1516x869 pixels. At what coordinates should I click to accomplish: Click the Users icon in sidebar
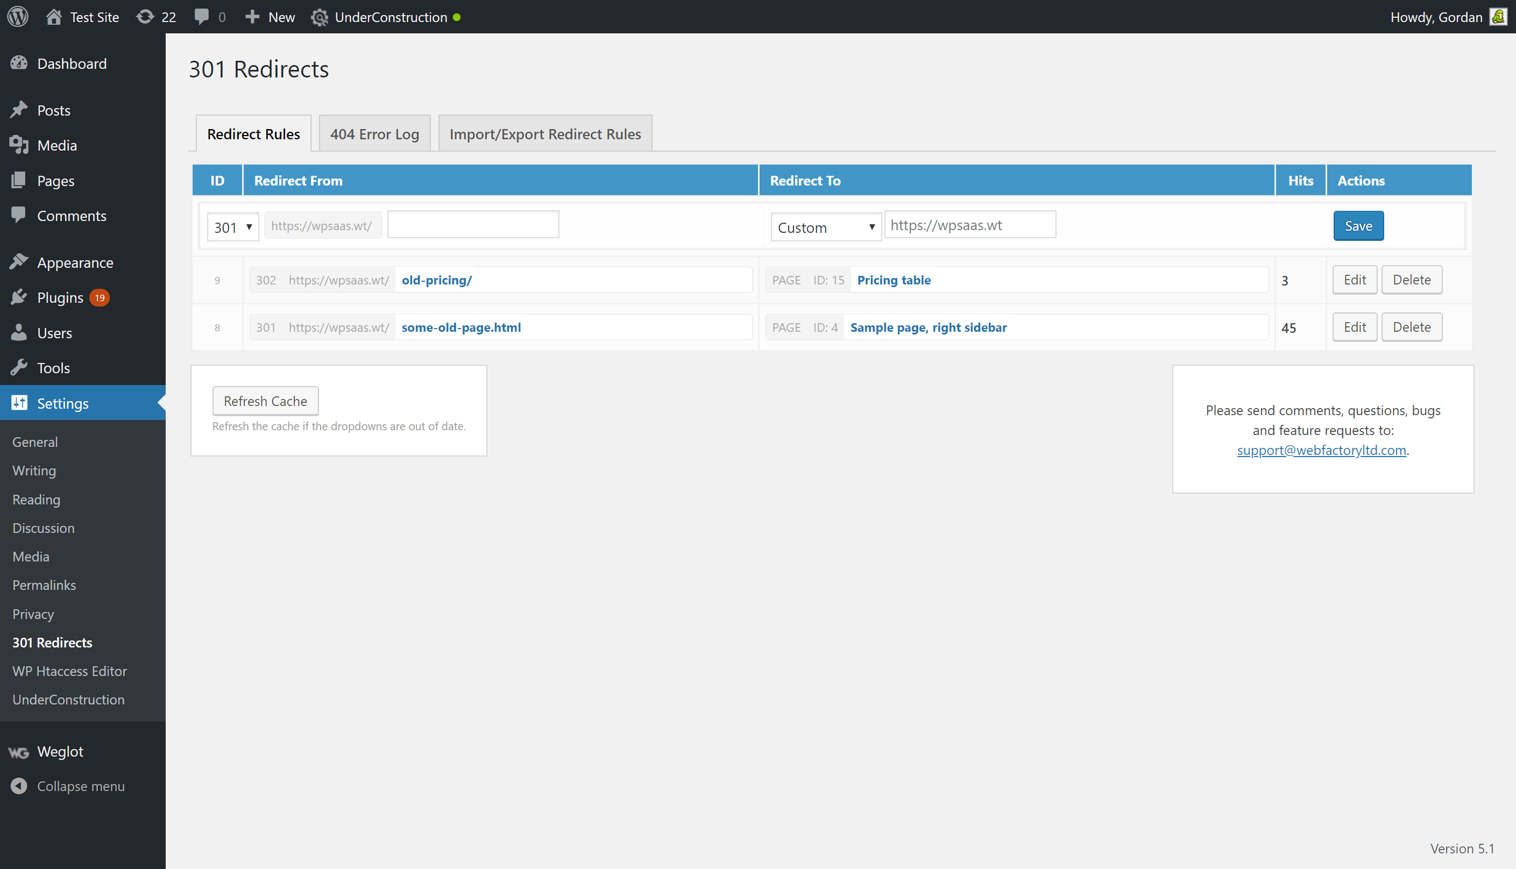pos(20,332)
